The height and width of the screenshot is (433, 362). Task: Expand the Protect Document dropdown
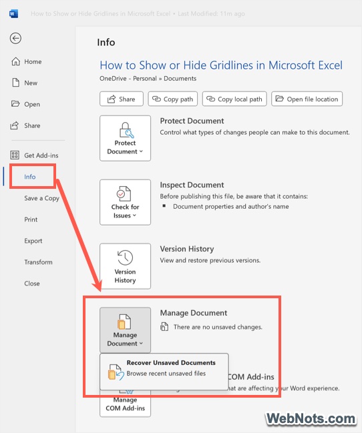click(x=125, y=138)
